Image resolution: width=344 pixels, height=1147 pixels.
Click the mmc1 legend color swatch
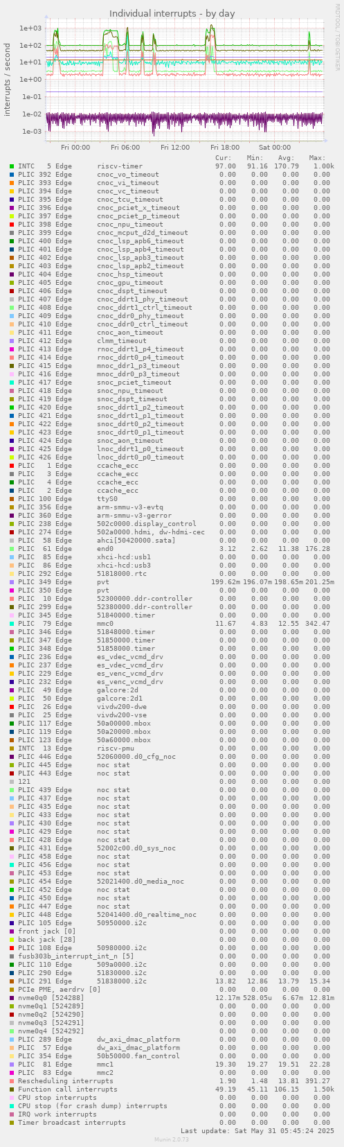12,1065
